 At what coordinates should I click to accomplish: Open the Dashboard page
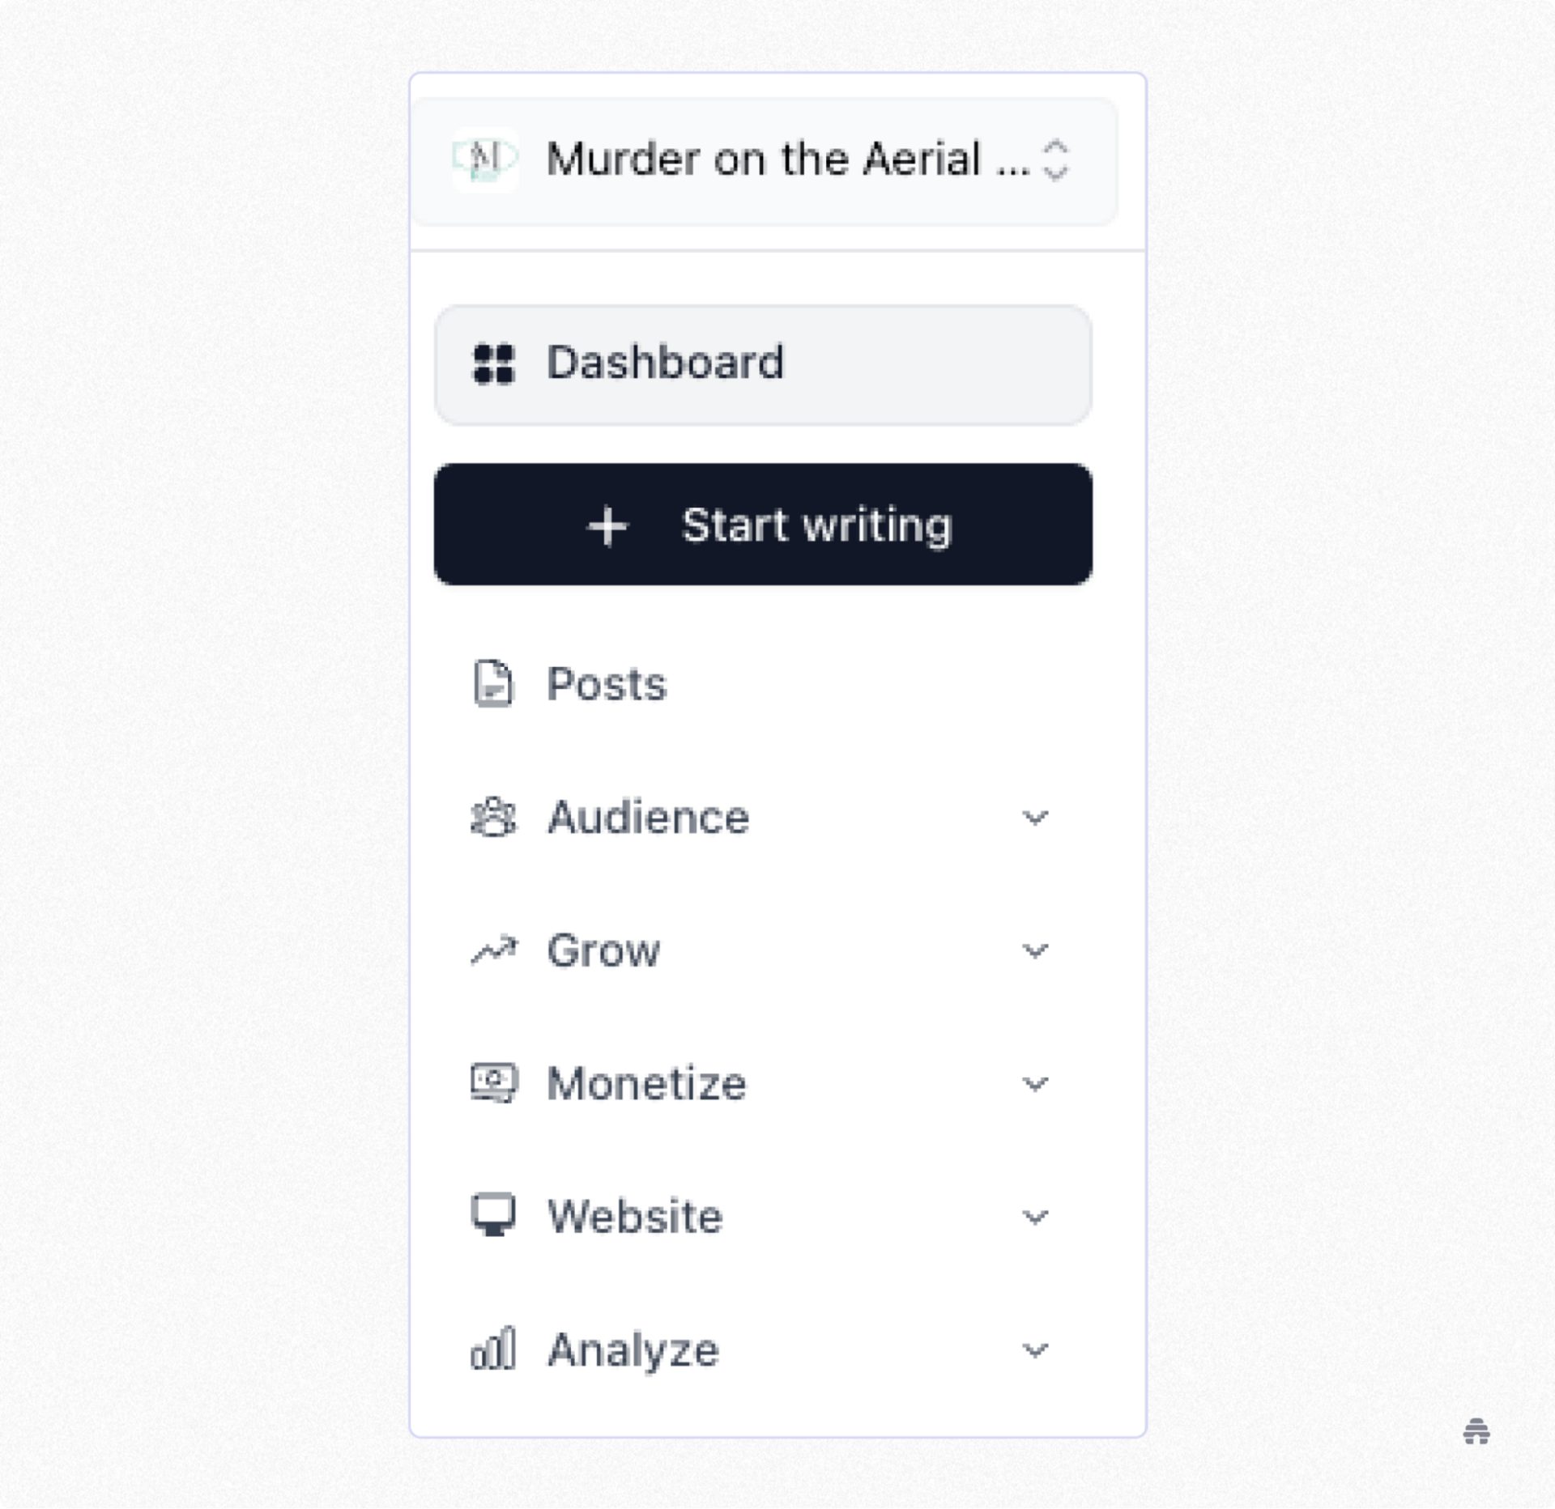point(761,364)
